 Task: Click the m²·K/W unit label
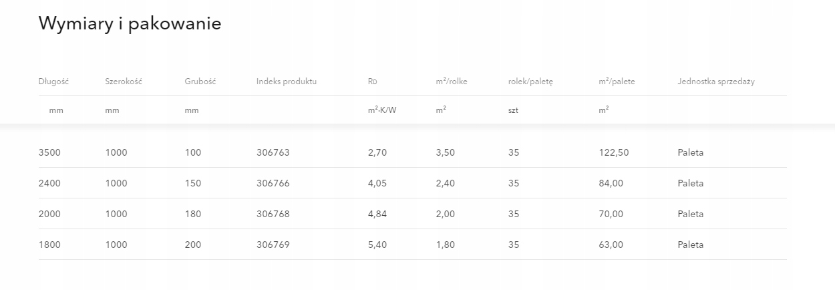click(x=382, y=110)
